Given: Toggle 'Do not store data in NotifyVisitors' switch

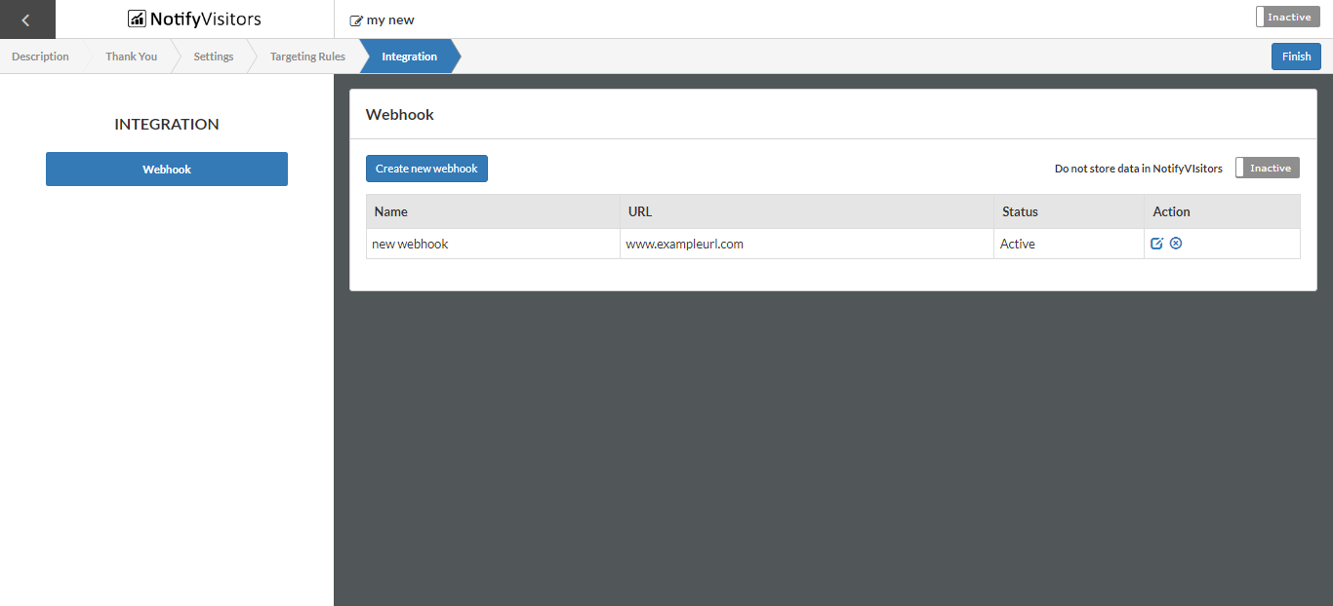Looking at the screenshot, I should pos(1268,168).
